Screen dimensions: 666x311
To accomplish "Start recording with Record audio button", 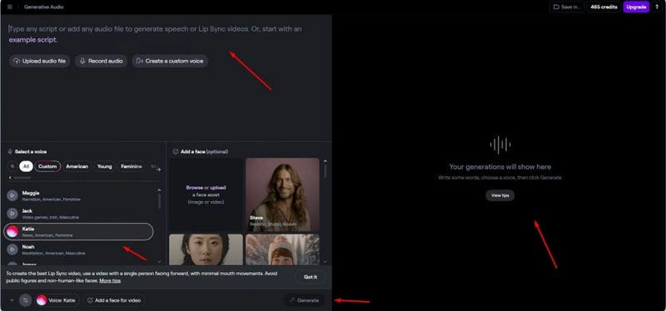I will 101,61.
